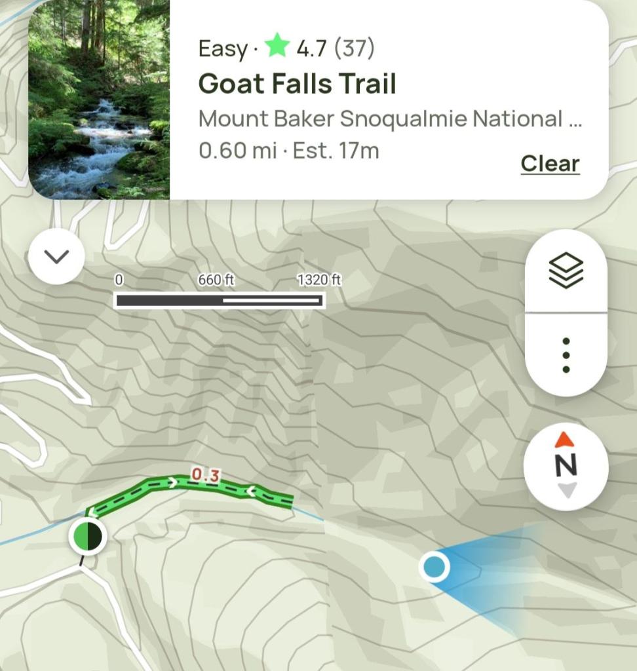Clear the selected Goat Falls Trail
This screenshot has width=637, height=671.
(x=550, y=163)
